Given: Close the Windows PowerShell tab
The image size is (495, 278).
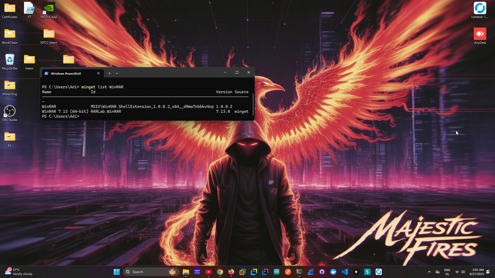Looking at the screenshot, I should [x=98, y=73].
